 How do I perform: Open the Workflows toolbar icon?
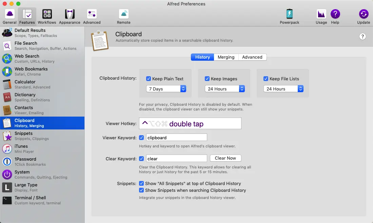pyautogui.click(x=47, y=17)
